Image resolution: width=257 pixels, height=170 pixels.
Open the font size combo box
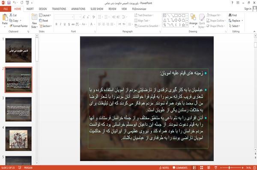point(78,17)
